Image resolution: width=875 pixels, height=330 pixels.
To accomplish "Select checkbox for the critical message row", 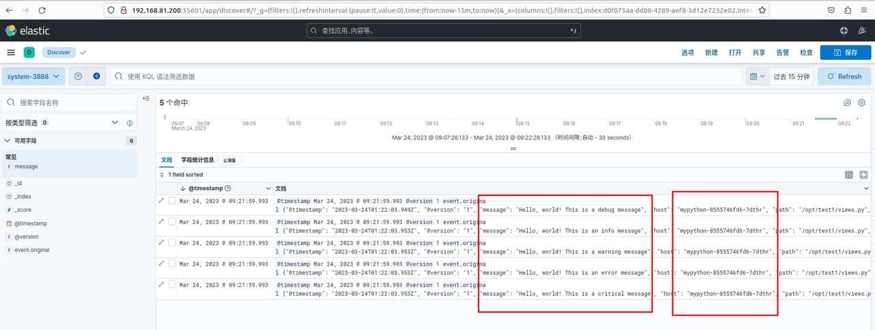I will (172, 284).
